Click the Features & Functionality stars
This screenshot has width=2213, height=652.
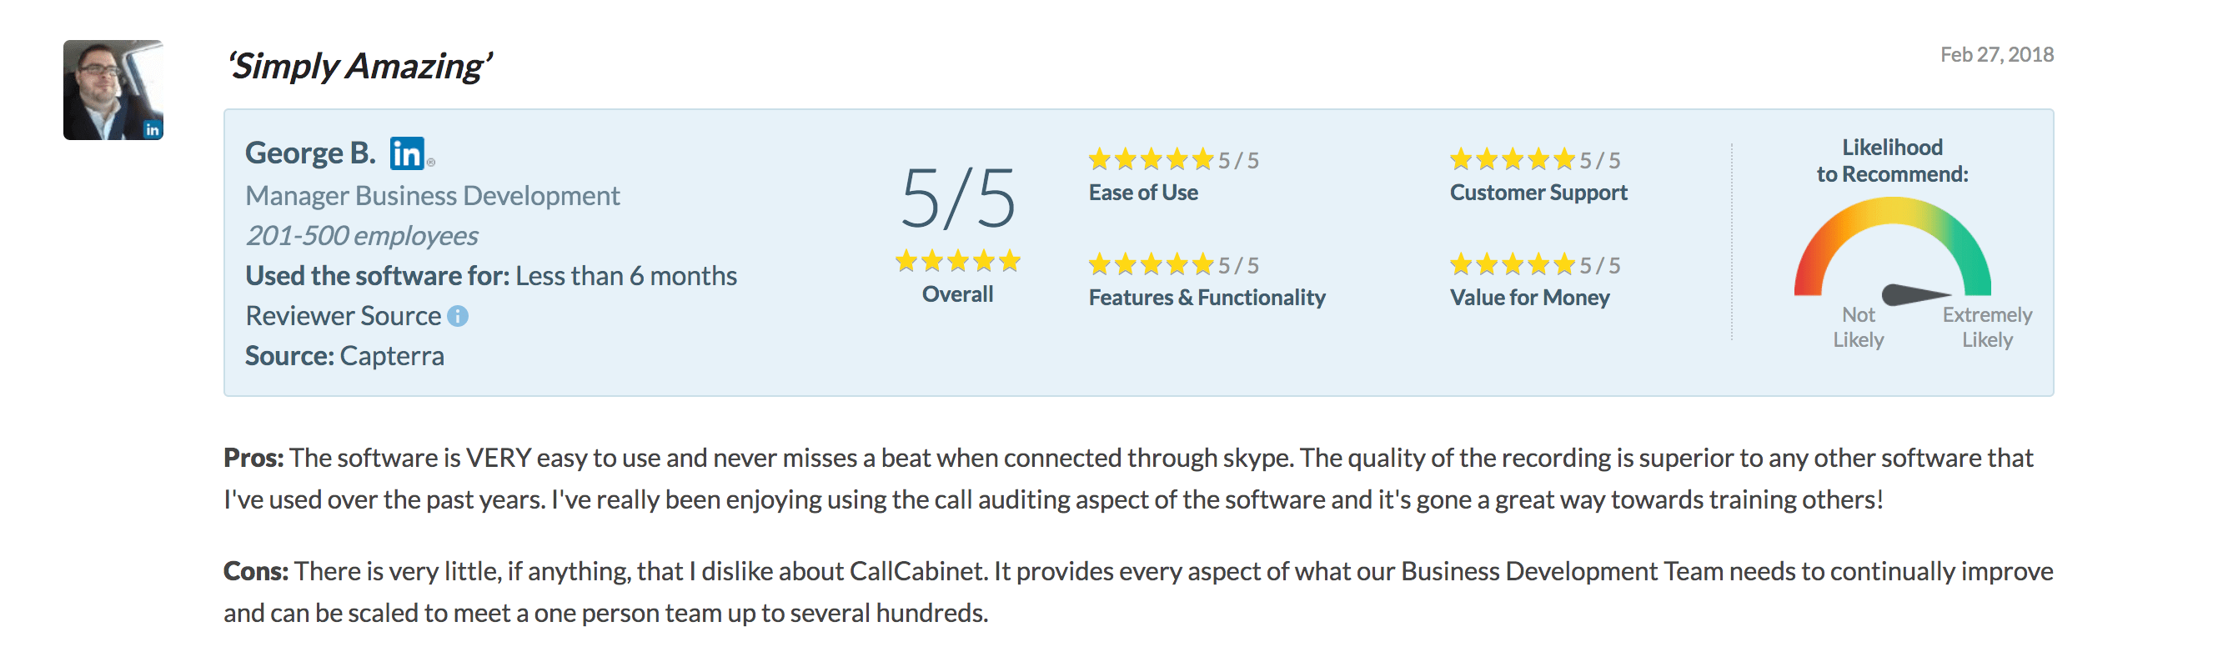pos(1152,264)
